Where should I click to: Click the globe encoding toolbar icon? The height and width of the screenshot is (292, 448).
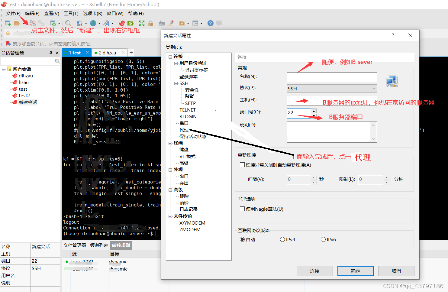pos(93,23)
